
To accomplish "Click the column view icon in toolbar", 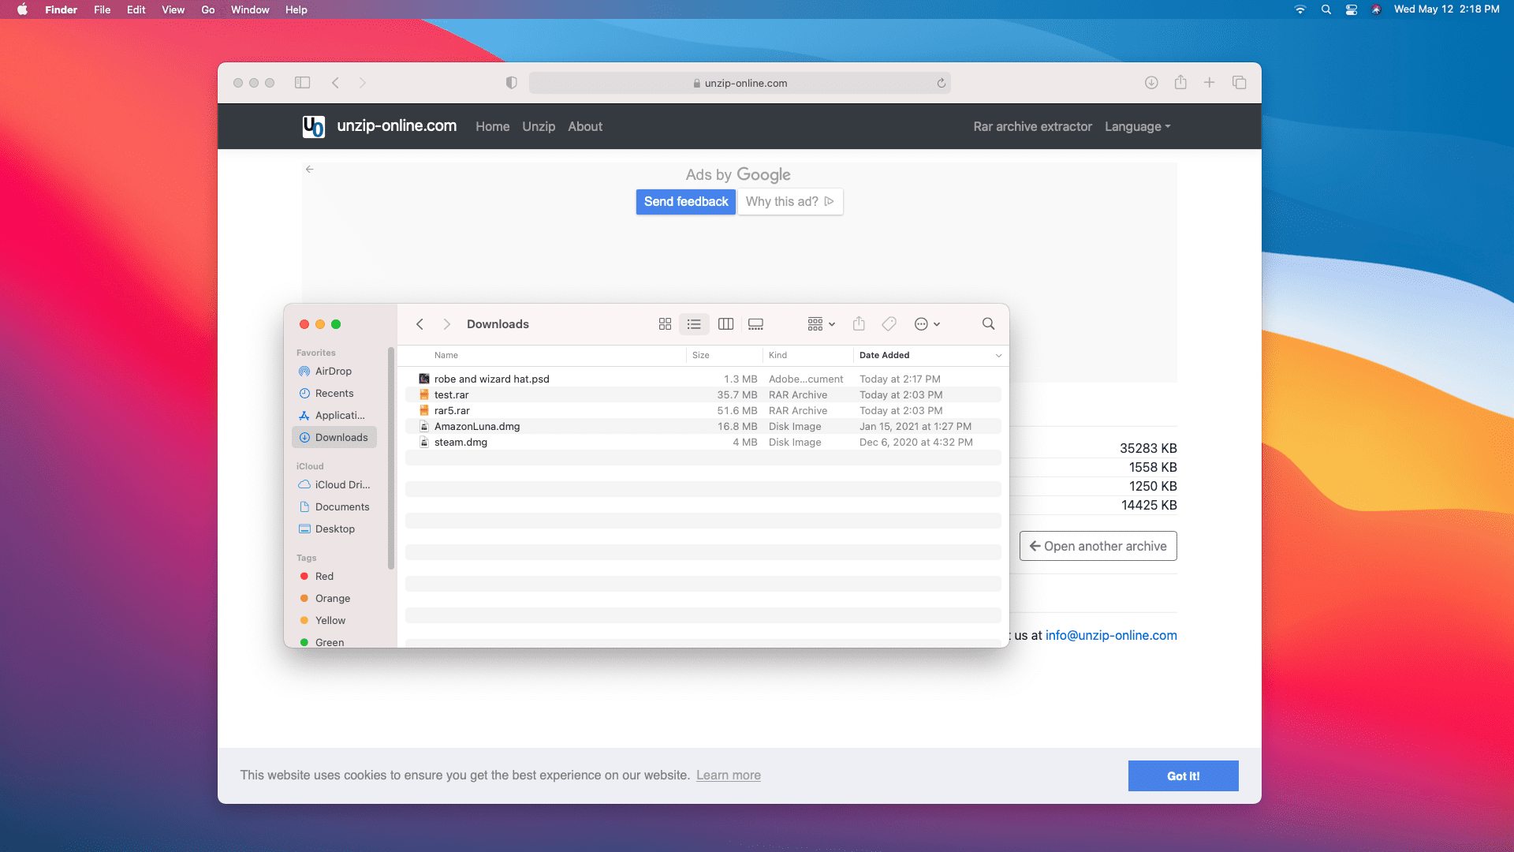I will pyautogui.click(x=725, y=323).
